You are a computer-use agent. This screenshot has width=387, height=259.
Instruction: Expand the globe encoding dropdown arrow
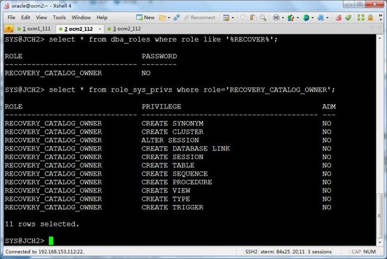click(x=313, y=18)
